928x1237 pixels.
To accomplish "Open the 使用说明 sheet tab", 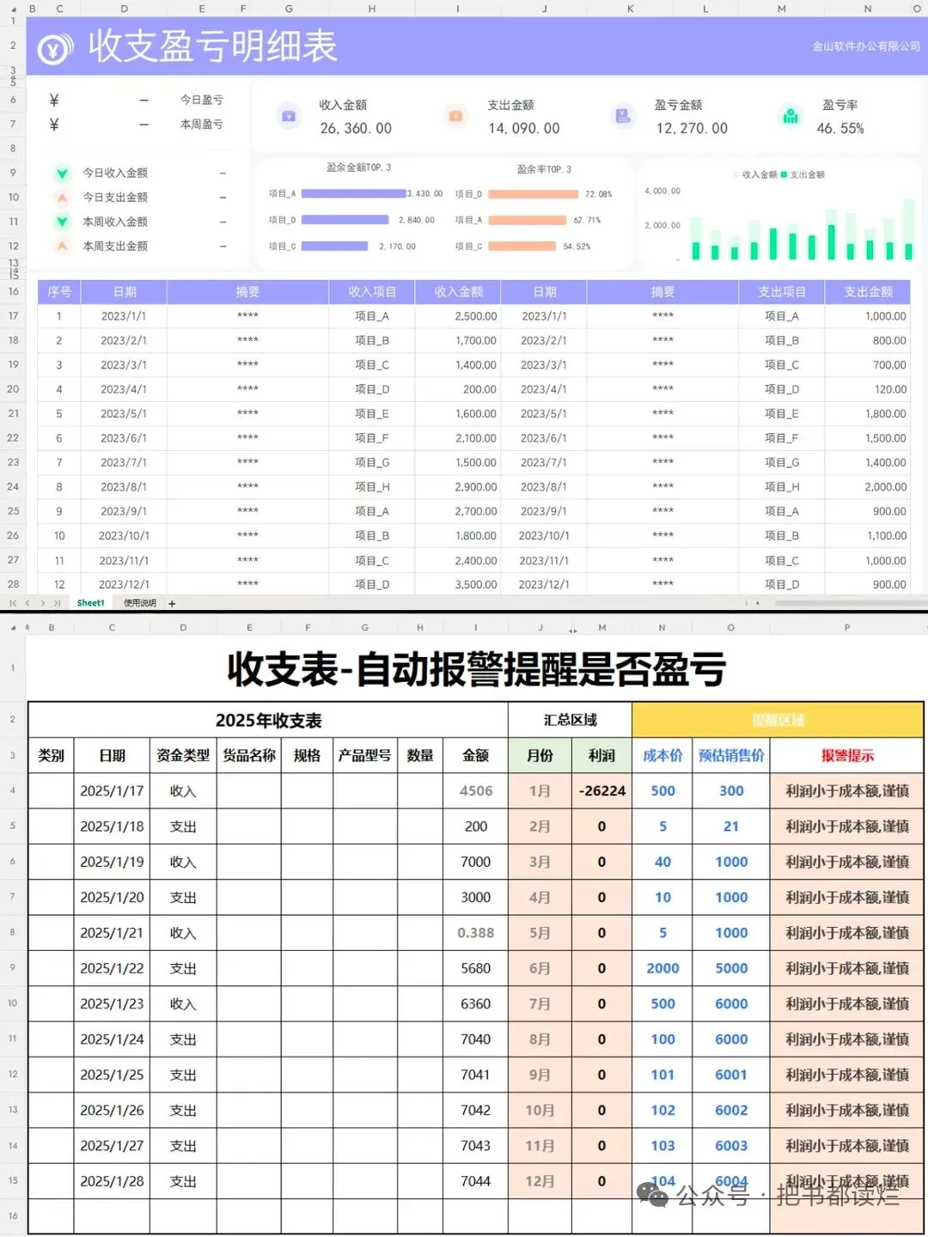I will click(140, 603).
